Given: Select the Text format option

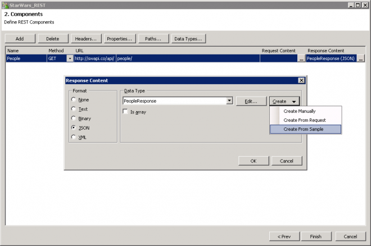Looking at the screenshot, I should tap(79, 109).
